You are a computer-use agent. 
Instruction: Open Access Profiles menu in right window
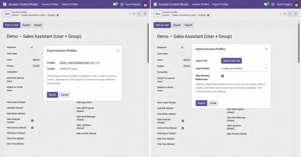[x=200, y=4]
